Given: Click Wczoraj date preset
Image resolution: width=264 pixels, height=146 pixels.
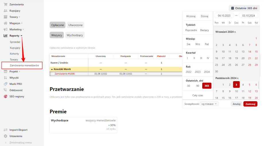Looking at the screenshot, I should [191, 16].
